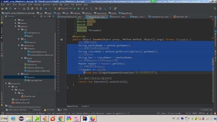Click the Stop square icon
Screen dimensions: 217x122
tap(87, 9)
